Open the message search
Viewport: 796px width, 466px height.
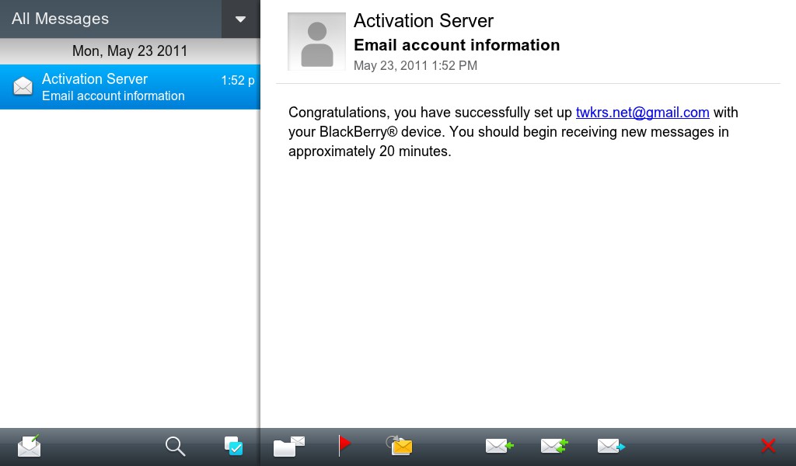point(175,447)
